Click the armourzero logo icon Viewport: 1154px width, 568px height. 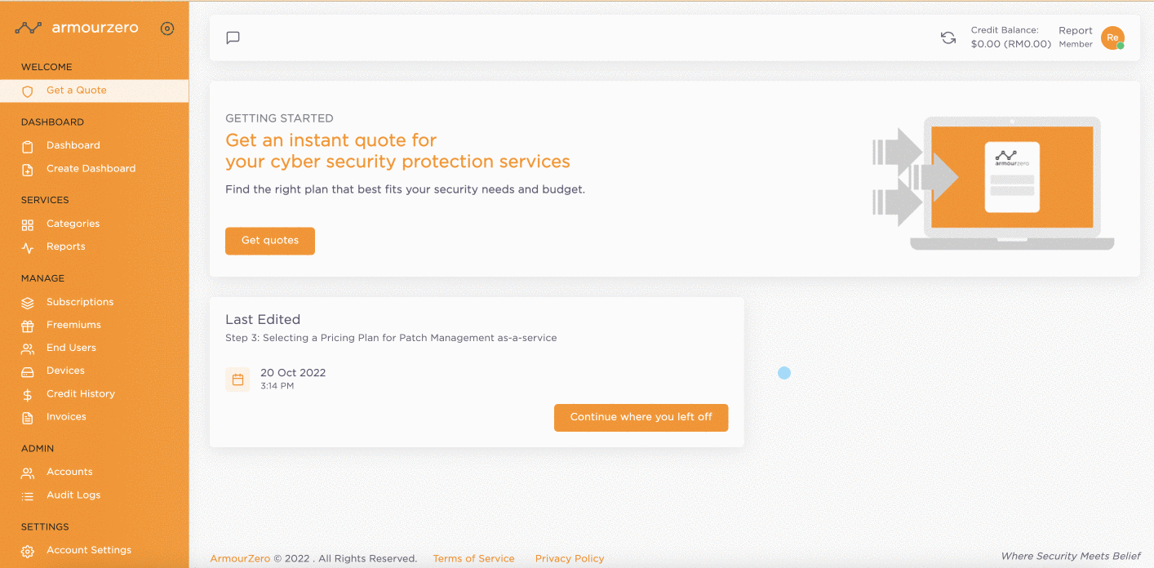click(29, 28)
